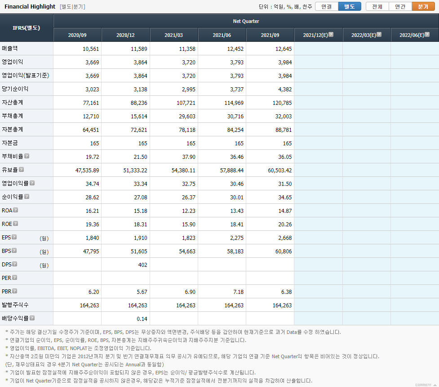Click ROE value 20.26

[285, 224]
